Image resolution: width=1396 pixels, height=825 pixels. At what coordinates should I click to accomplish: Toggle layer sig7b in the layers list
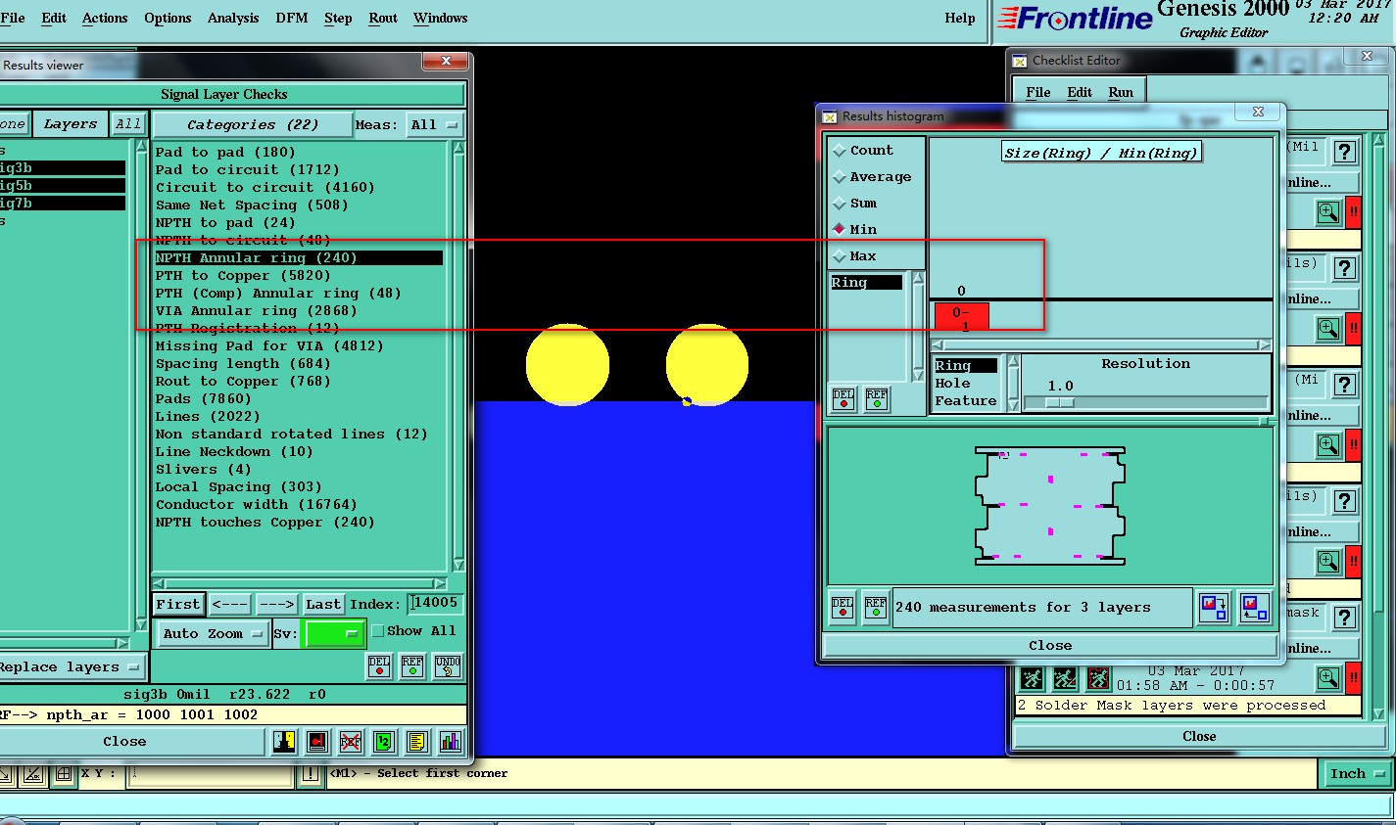[62, 204]
